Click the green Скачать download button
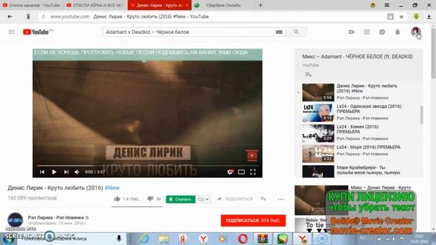Image resolution: width=436 pixels, height=245 pixels. pos(181,199)
